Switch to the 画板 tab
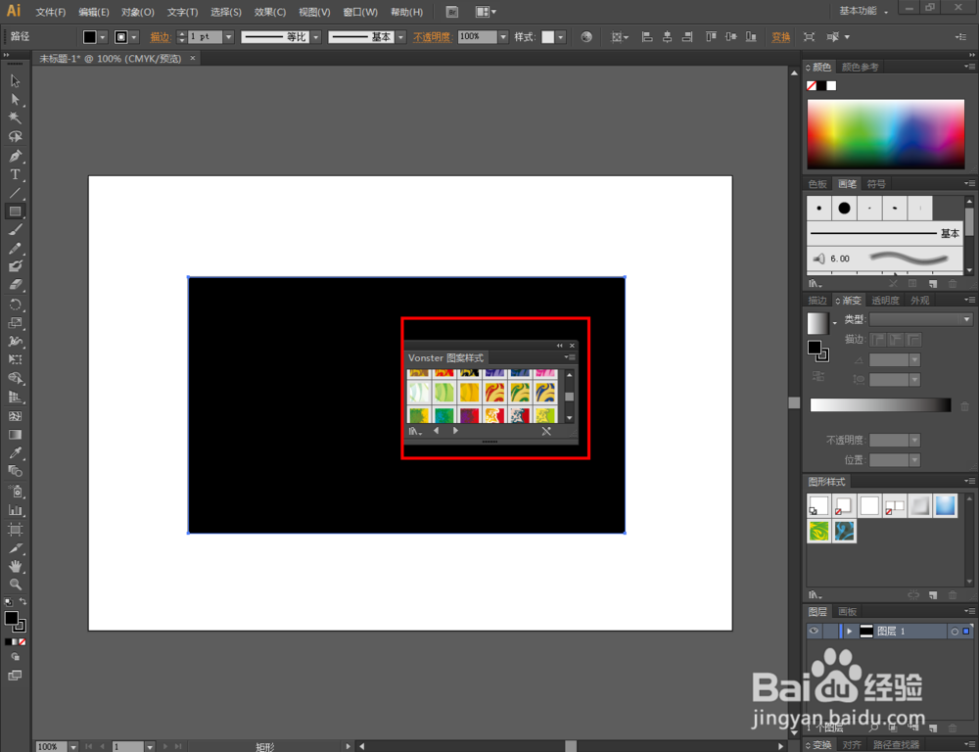The height and width of the screenshot is (752, 979). [847, 611]
